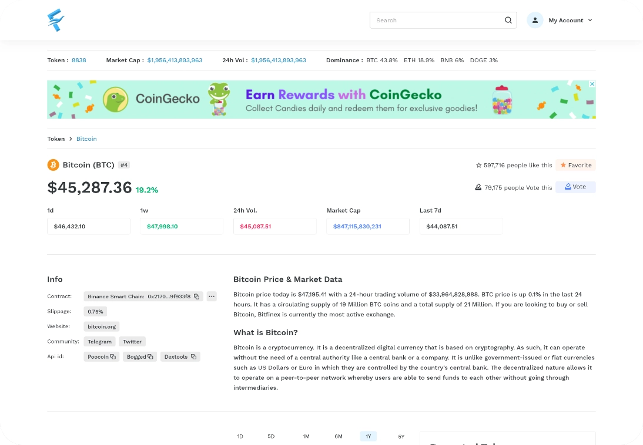Copy the Dextools API id
Screen dimensions: 643x445
tap(193, 356)
